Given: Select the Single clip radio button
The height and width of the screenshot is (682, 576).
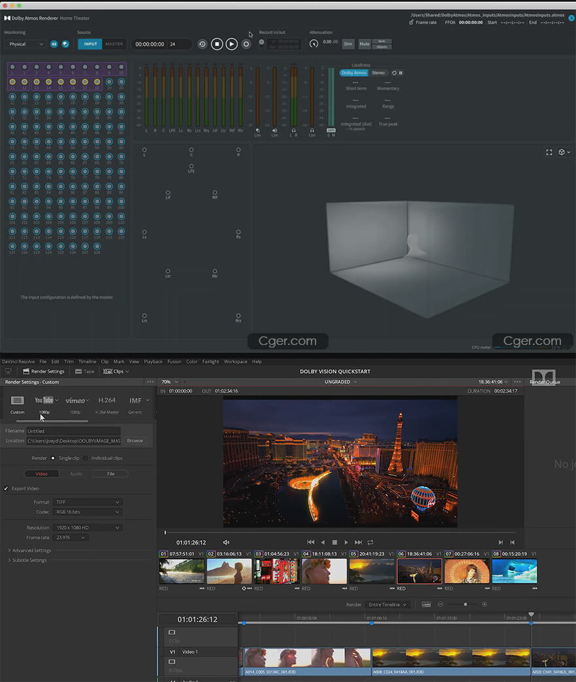Looking at the screenshot, I should point(53,458).
